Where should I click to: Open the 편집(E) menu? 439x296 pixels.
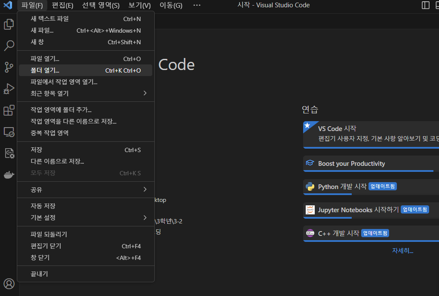[62, 5]
